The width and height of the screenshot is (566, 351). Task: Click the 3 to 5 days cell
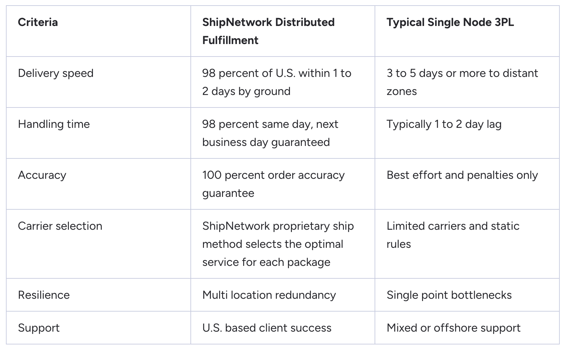pyautogui.click(x=462, y=82)
